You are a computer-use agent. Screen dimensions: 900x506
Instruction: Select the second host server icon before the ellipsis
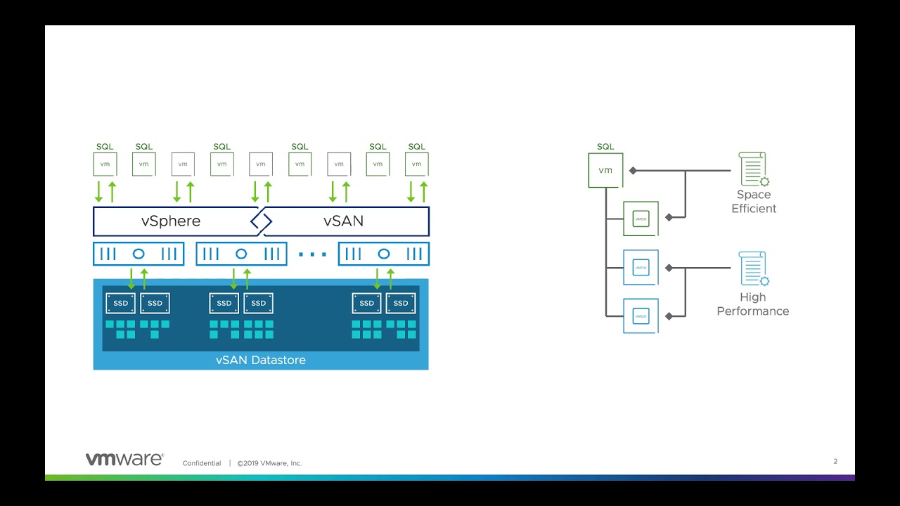241,254
